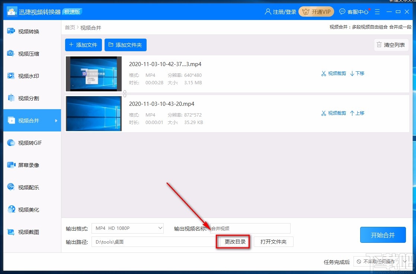
Task: Click the 开通VIP button
Action: click(x=316, y=12)
